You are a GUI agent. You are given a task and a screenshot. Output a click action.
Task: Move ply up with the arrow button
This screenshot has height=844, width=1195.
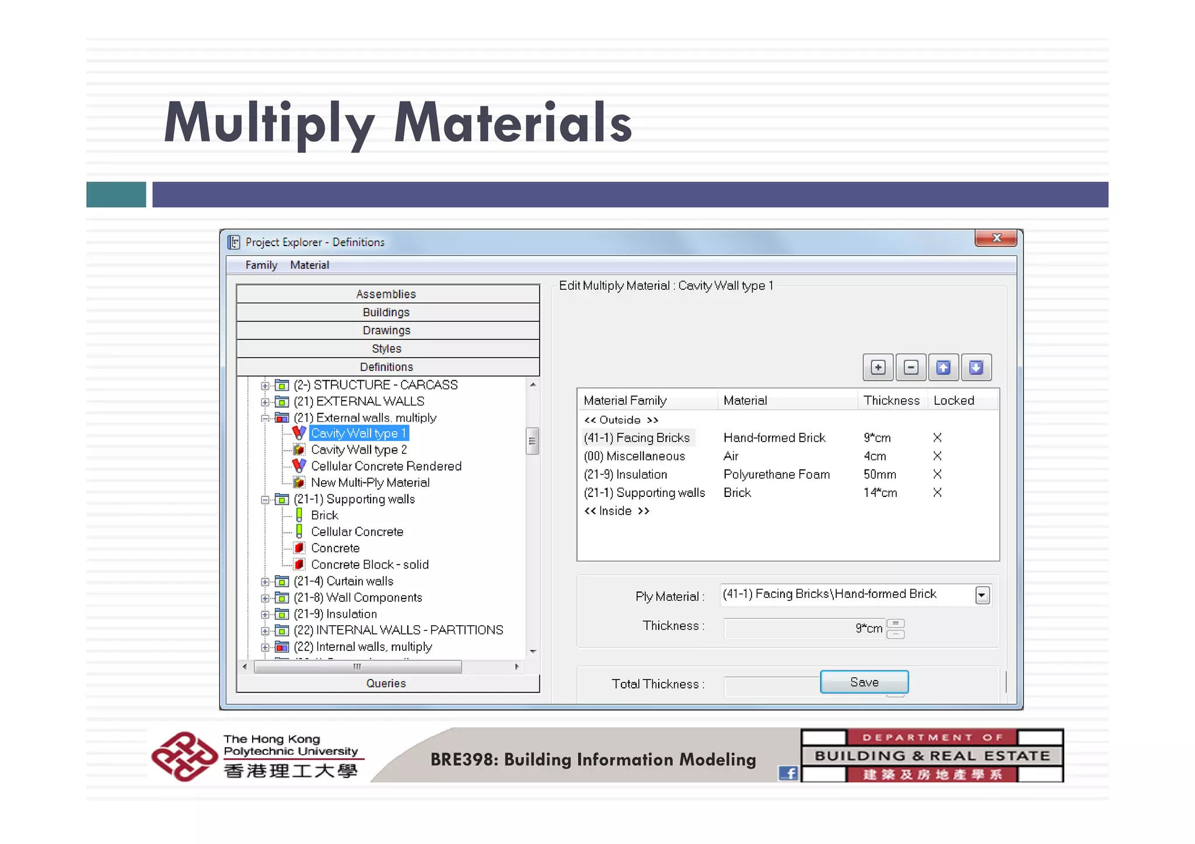pos(943,367)
